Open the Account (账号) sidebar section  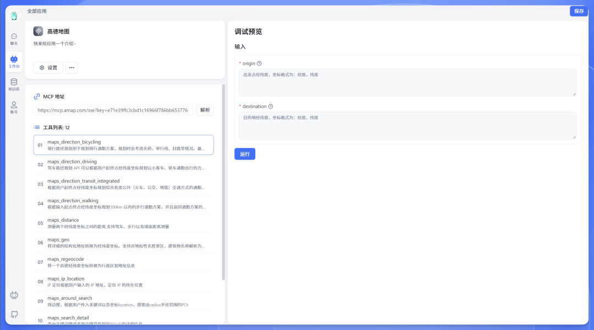point(14,107)
